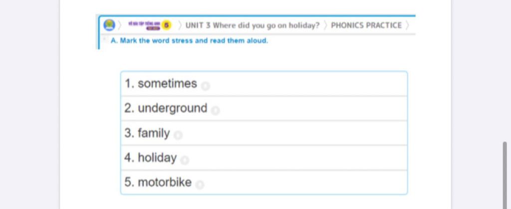
Task: Click the circle icon after underground
Action: pos(215,111)
